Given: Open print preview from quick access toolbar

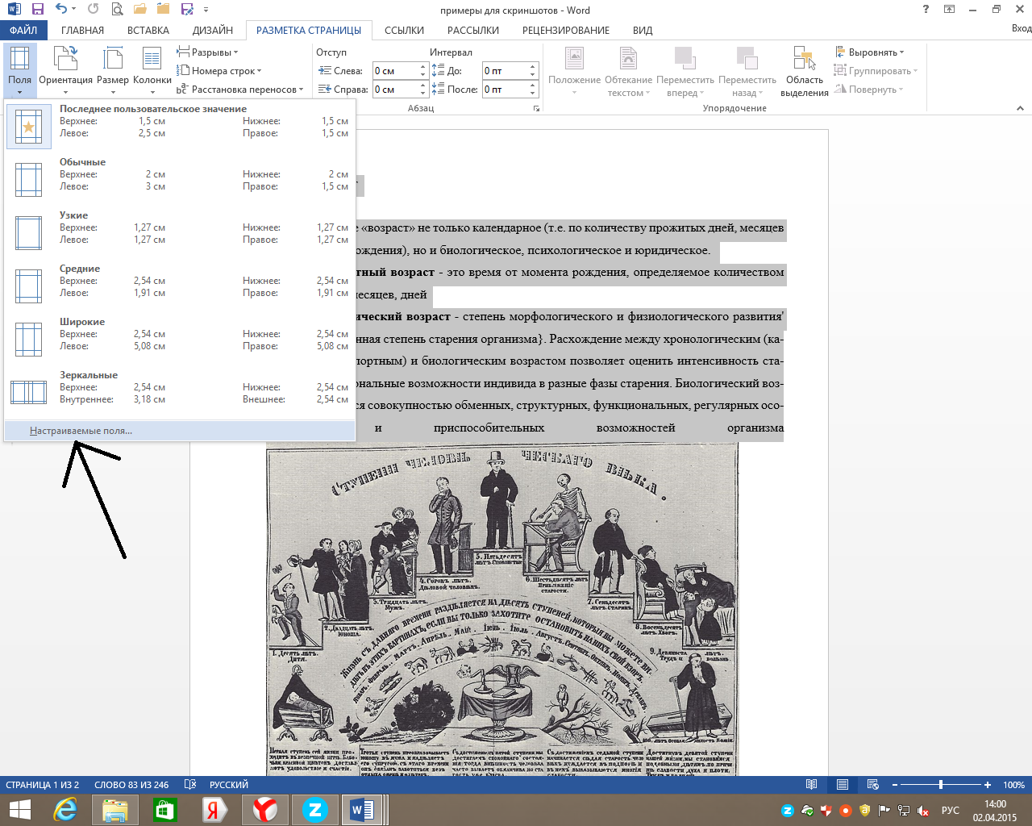Looking at the screenshot, I should (x=117, y=10).
